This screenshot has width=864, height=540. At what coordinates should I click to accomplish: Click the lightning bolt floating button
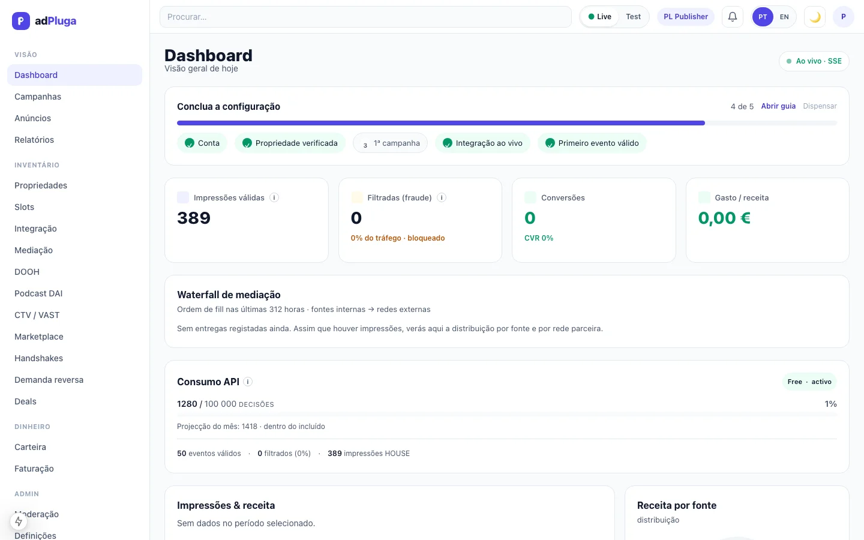click(19, 521)
